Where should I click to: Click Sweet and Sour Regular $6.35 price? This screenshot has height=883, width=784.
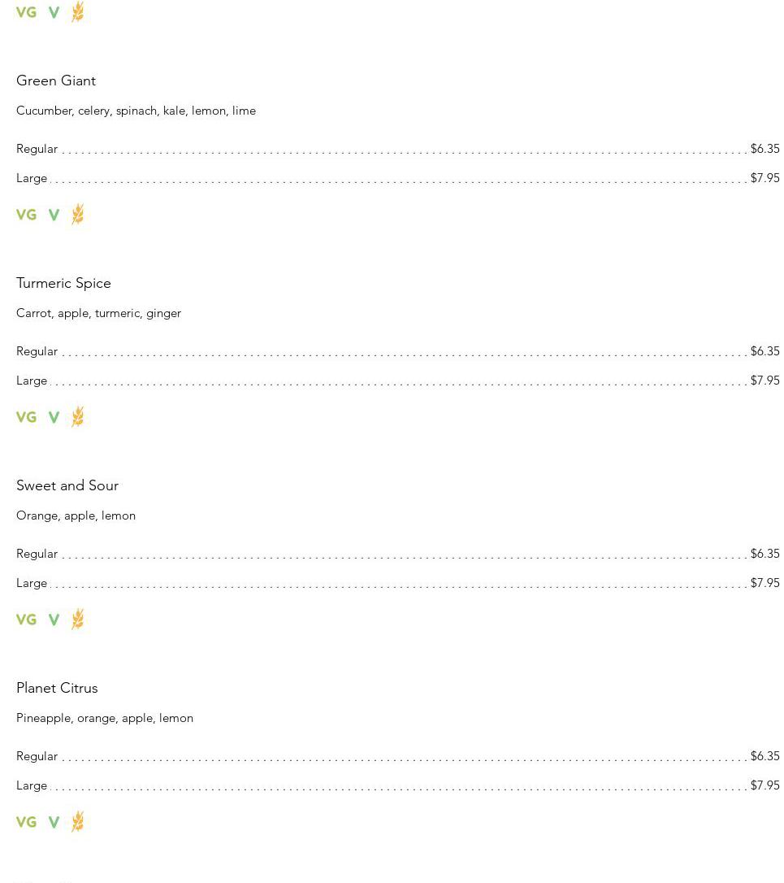pos(765,554)
